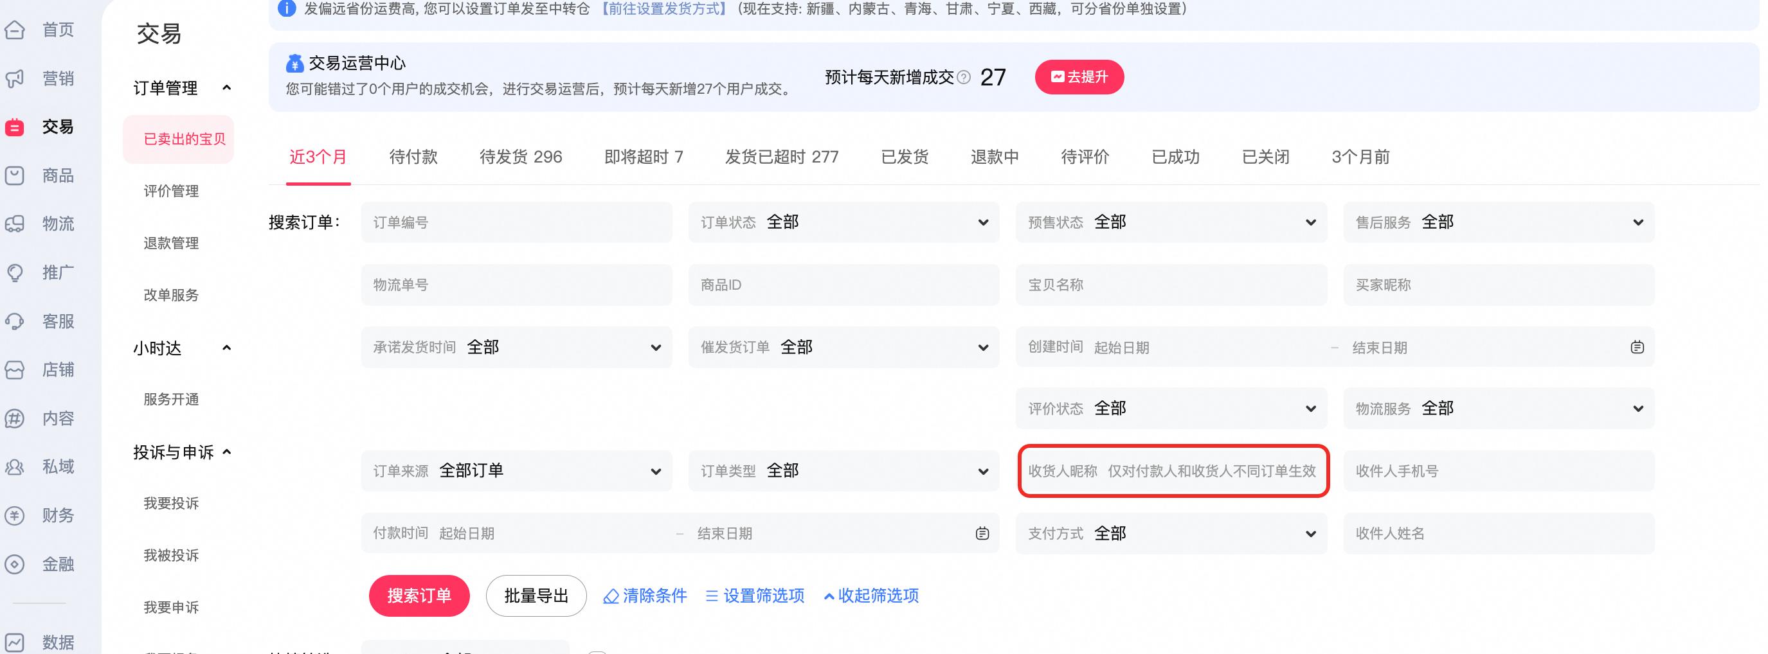Open 改单服务 in the sidebar
This screenshot has height=654, width=1768.
[171, 296]
